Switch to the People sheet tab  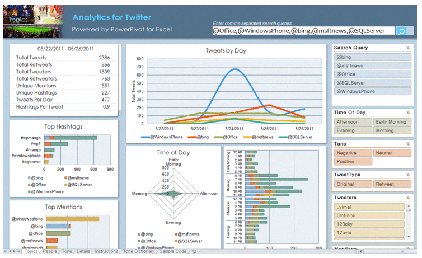tap(50, 251)
